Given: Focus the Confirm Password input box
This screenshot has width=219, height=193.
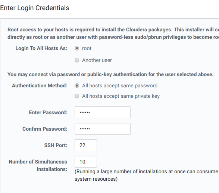Looking at the screenshot, I should pyautogui.click(x=103, y=129).
